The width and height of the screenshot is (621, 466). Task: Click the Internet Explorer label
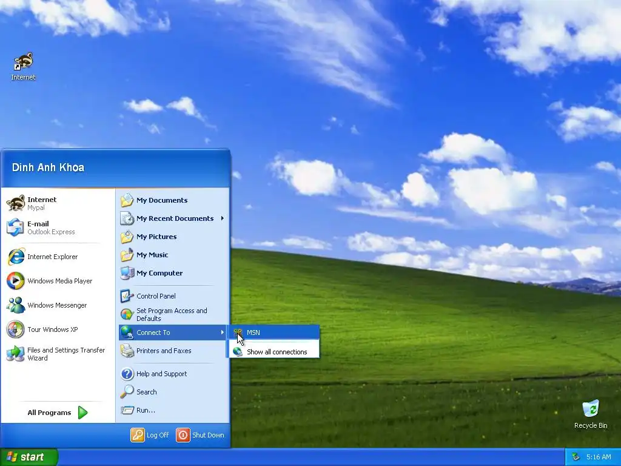[53, 257]
